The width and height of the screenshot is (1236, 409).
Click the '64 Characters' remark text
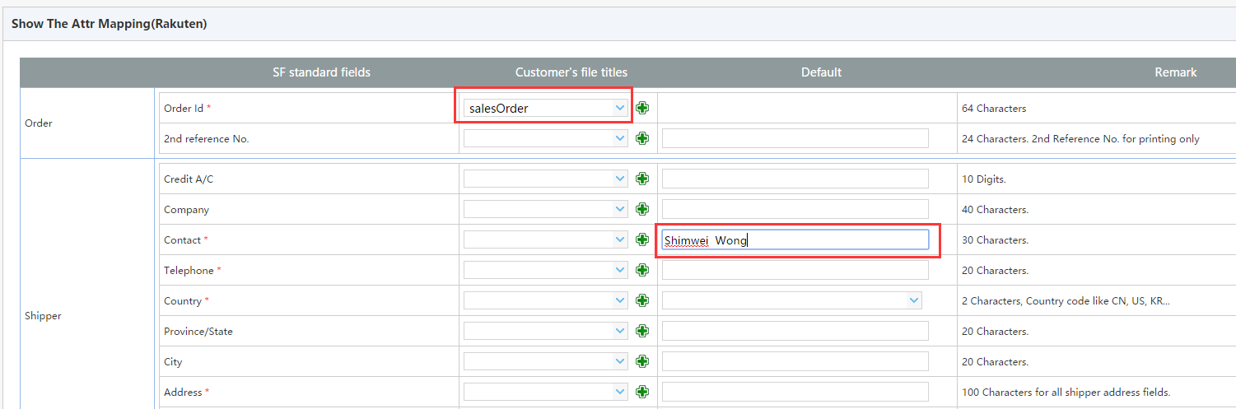(x=994, y=108)
